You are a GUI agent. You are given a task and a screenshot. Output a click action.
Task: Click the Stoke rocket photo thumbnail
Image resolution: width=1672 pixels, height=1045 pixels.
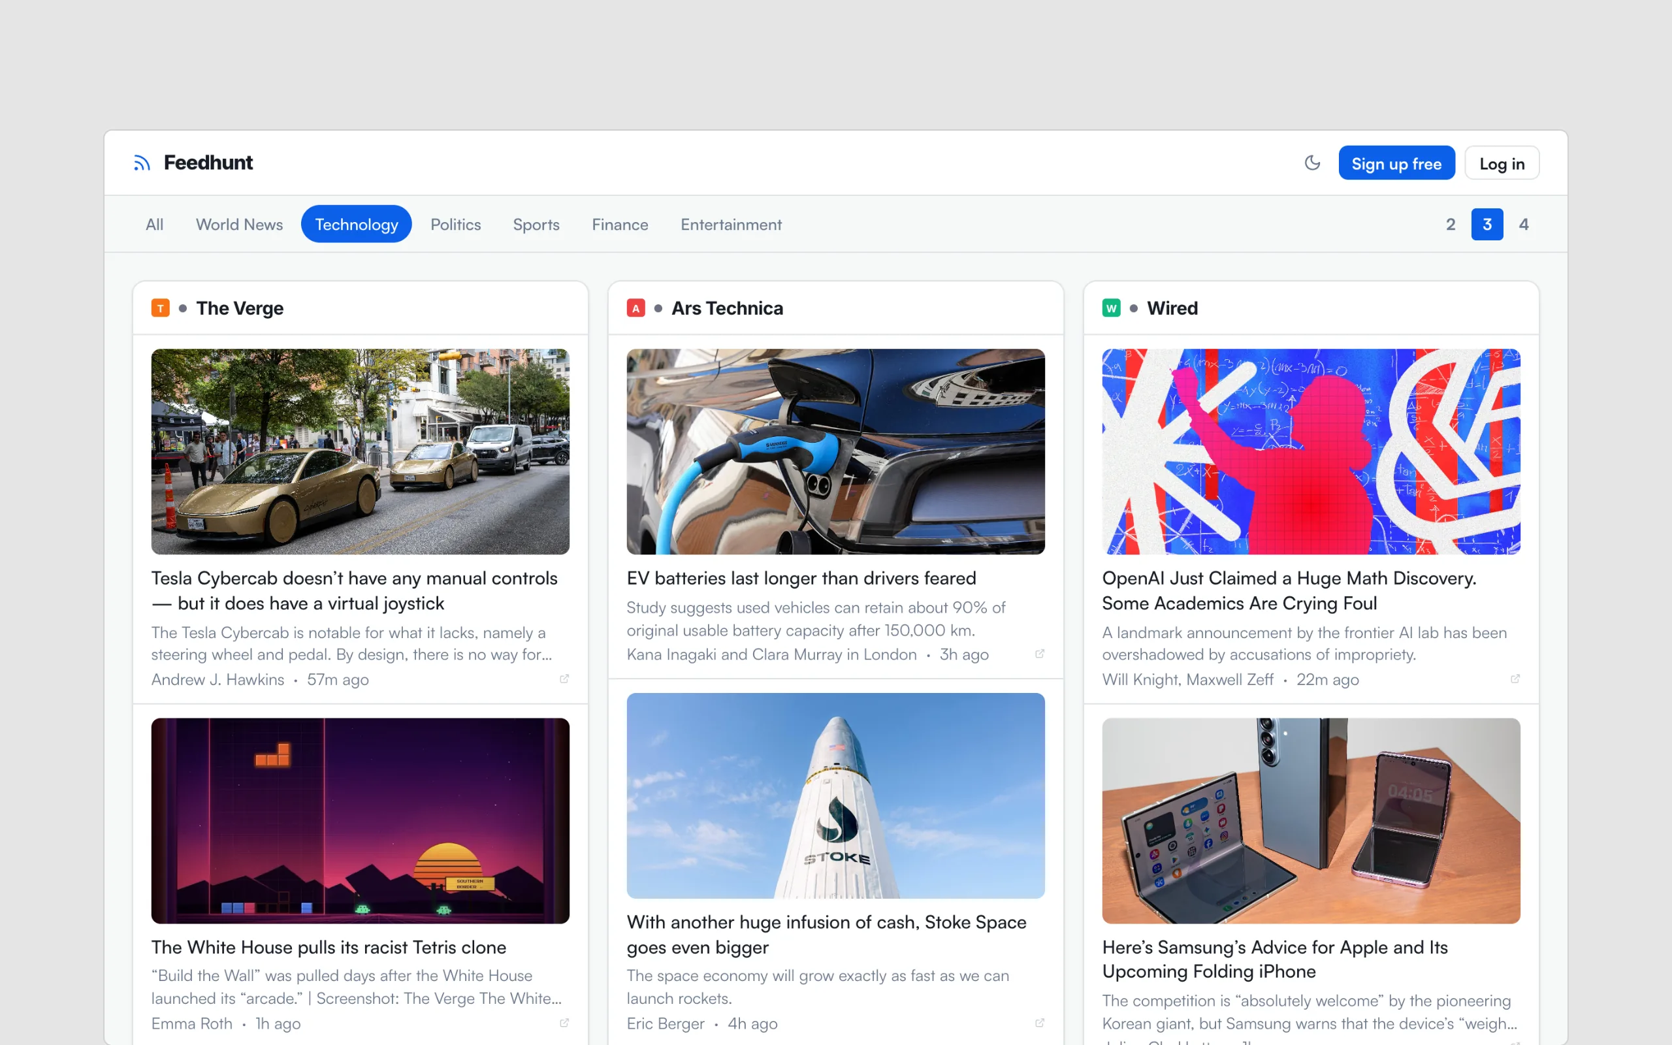pyautogui.click(x=836, y=796)
